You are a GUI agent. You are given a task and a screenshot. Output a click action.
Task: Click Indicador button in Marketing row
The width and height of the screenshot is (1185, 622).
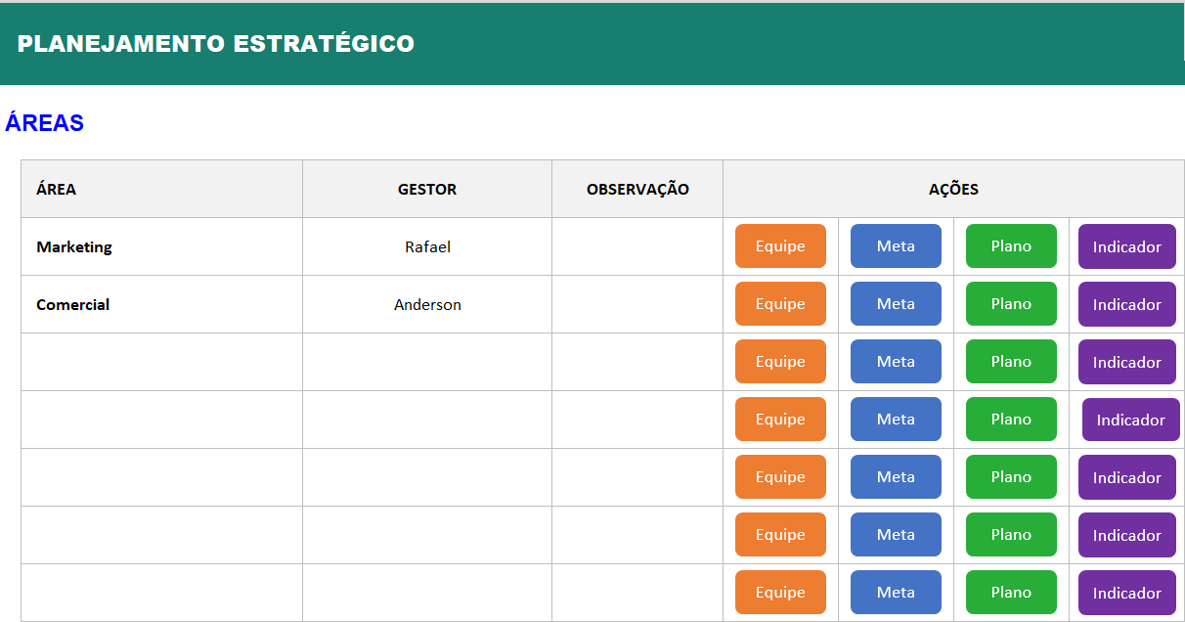(x=1126, y=247)
